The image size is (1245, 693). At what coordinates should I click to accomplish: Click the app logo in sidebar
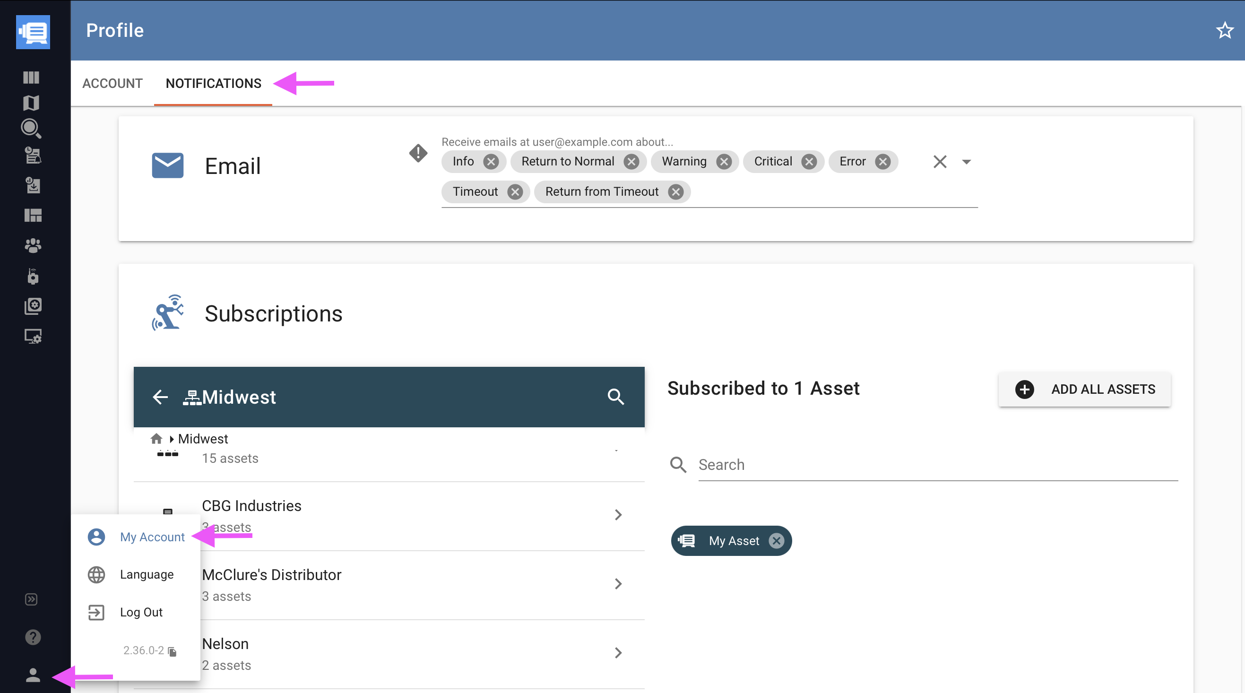(33, 32)
